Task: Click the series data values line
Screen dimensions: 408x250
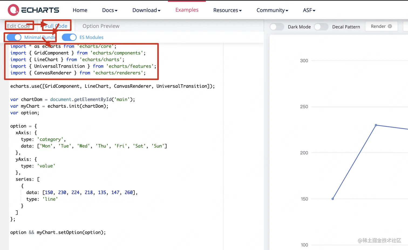Action: click(x=82, y=192)
